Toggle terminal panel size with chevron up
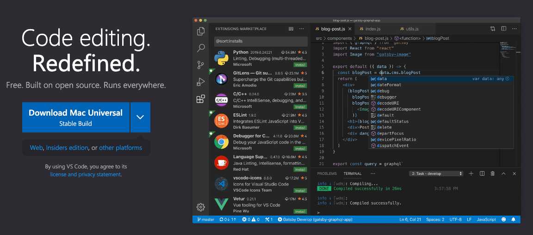The height and width of the screenshot is (235, 533). click(x=503, y=173)
